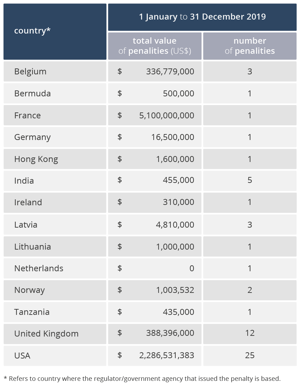299x384 pixels.
Task: Click Belgium's penalty value 336,779,000
Action: click(x=170, y=72)
